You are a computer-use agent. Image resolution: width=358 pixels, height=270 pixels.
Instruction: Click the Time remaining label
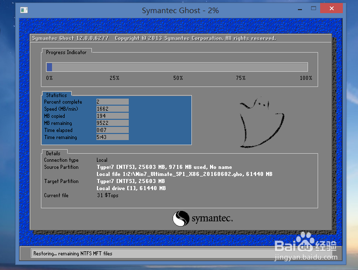(x=61, y=137)
